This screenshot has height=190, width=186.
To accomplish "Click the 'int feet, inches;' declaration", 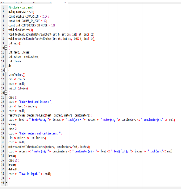I will pos(19,52).
